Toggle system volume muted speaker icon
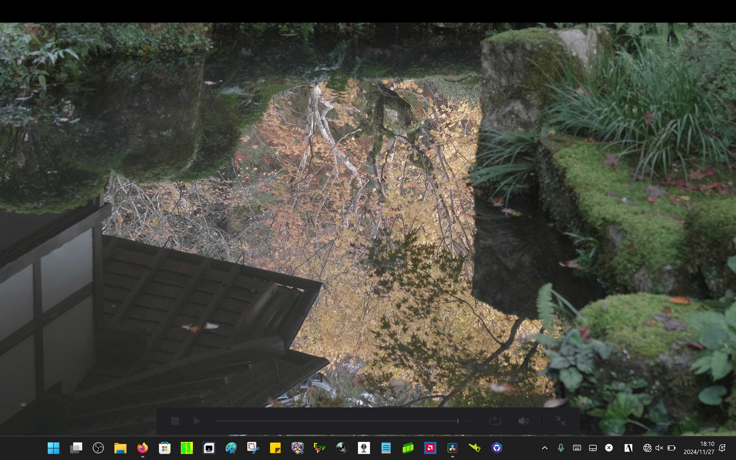The height and width of the screenshot is (460, 736). click(x=659, y=448)
